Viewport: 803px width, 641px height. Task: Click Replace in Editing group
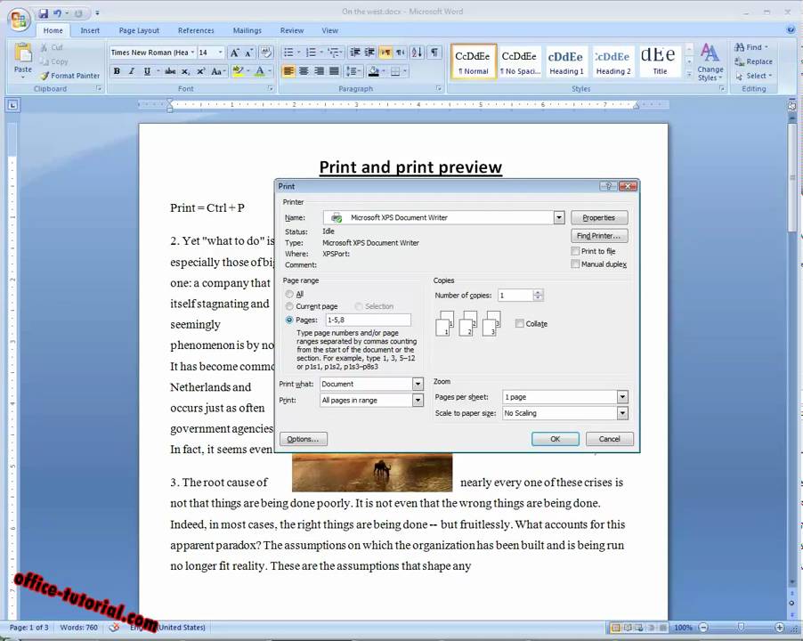(753, 61)
